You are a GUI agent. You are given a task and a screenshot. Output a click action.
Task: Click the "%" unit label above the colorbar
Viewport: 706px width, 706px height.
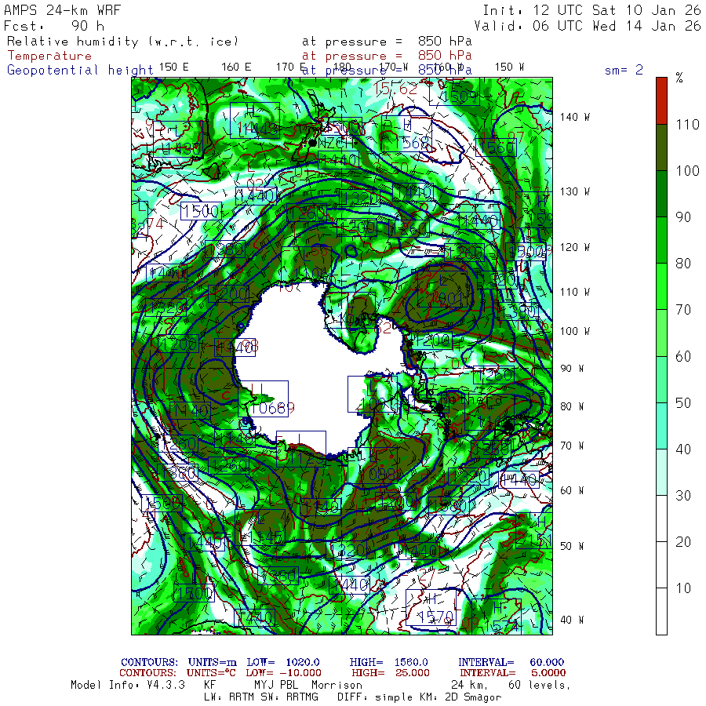pyautogui.click(x=679, y=78)
